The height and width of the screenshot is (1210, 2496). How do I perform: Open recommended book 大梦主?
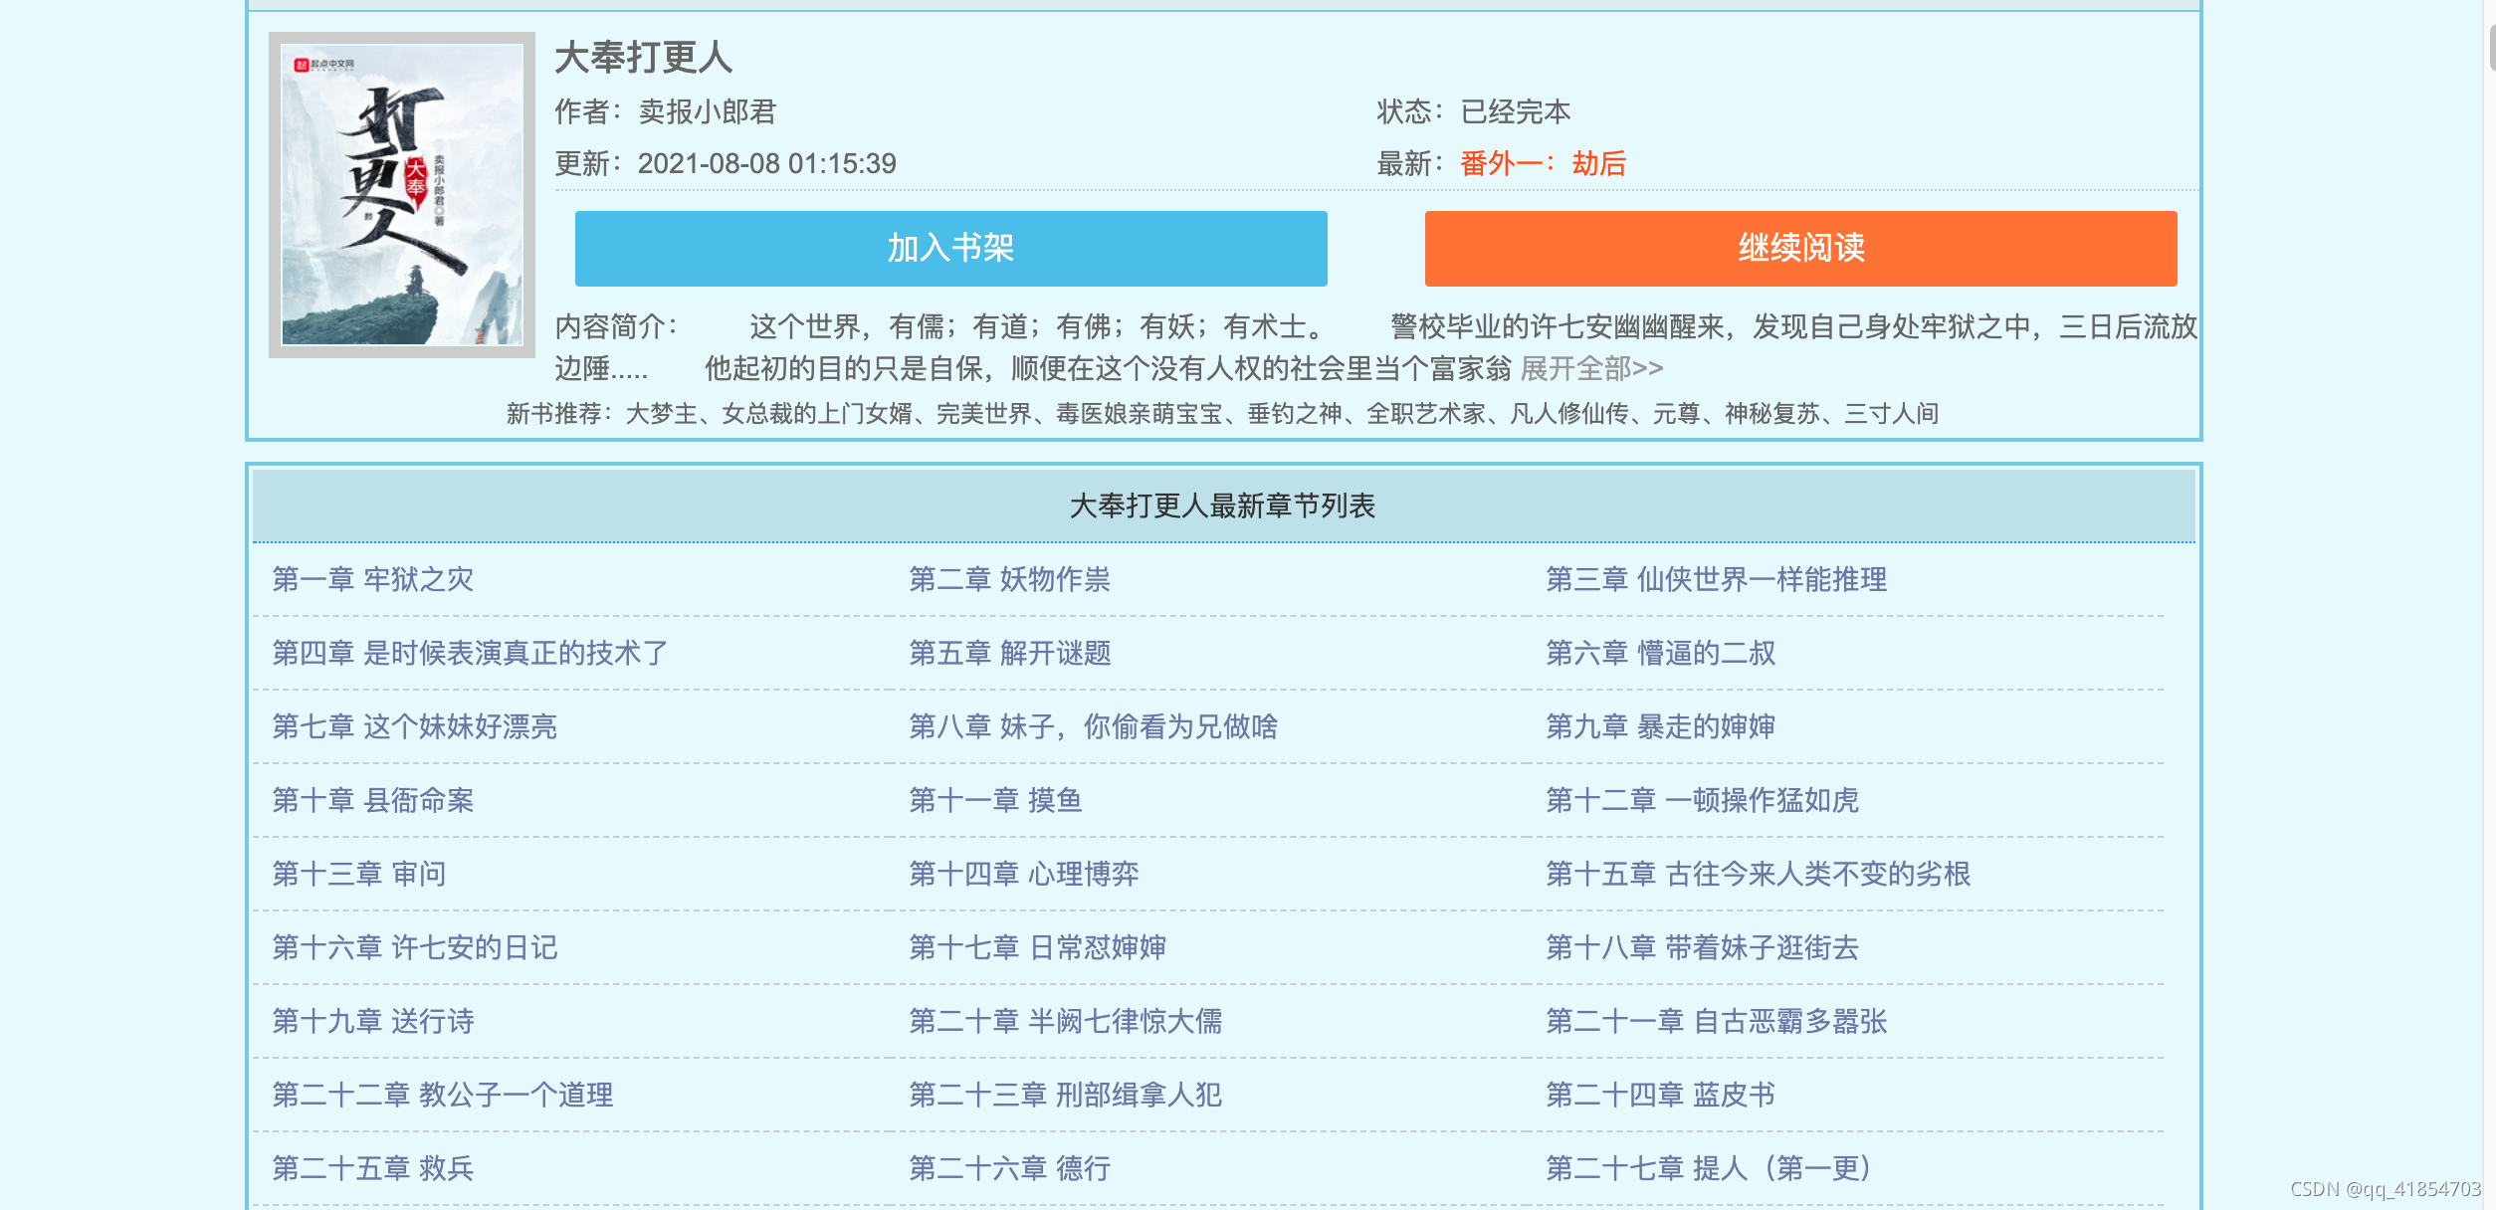661,414
